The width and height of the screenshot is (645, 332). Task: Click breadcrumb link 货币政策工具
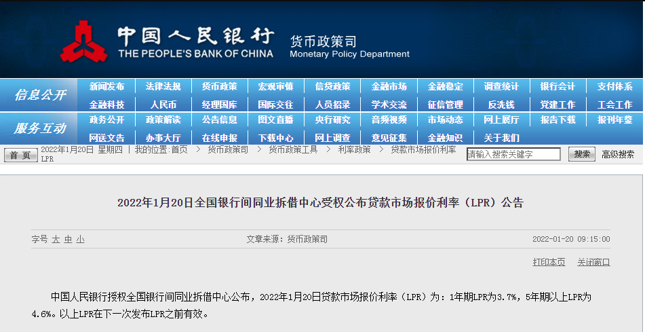293,149
